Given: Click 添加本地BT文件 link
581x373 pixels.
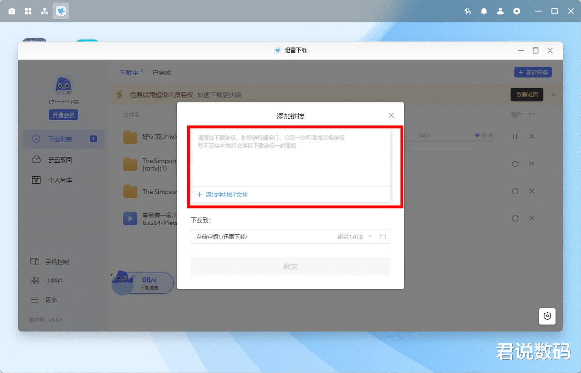Looking at the screenshot, I should [x=222, y=194].
